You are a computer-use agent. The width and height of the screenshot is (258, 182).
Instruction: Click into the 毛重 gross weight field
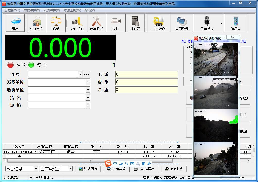tap(146, 74)
